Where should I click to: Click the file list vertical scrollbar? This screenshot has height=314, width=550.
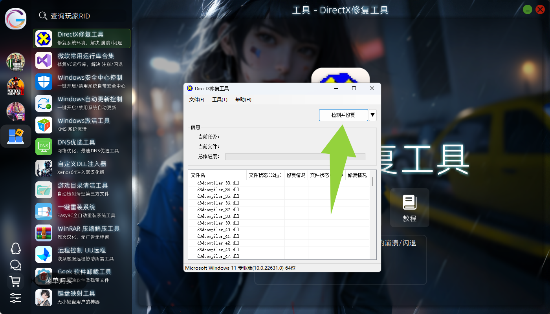(x=373, y=182)
